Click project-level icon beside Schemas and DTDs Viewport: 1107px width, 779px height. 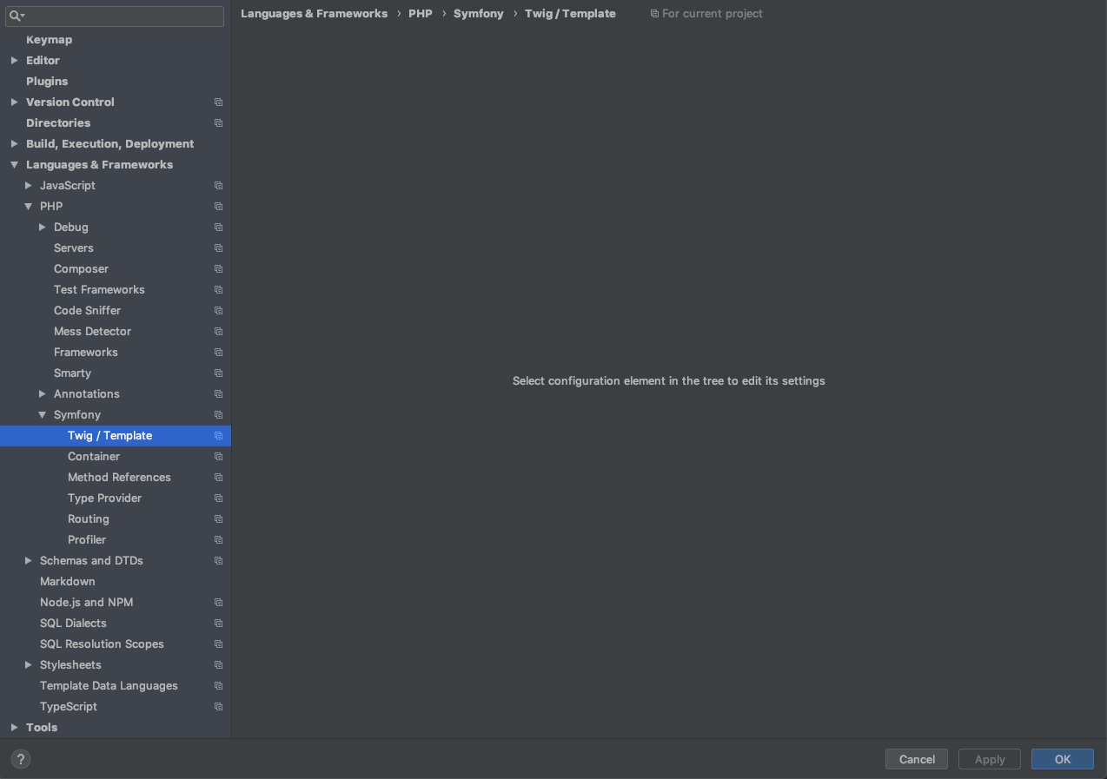pyautogui.click(x=218, y=561)
